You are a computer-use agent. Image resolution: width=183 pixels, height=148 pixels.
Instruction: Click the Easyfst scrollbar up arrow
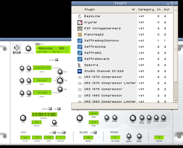click(x=176, y=8)
